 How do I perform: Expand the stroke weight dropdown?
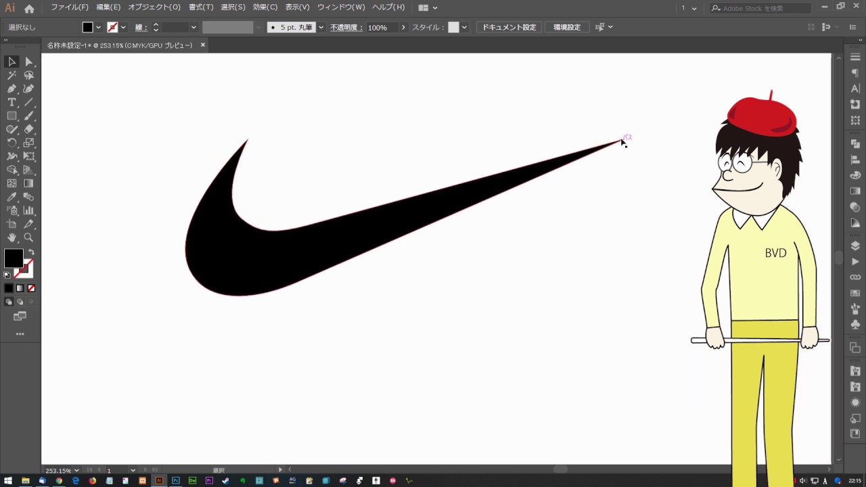tap(193, 27)
